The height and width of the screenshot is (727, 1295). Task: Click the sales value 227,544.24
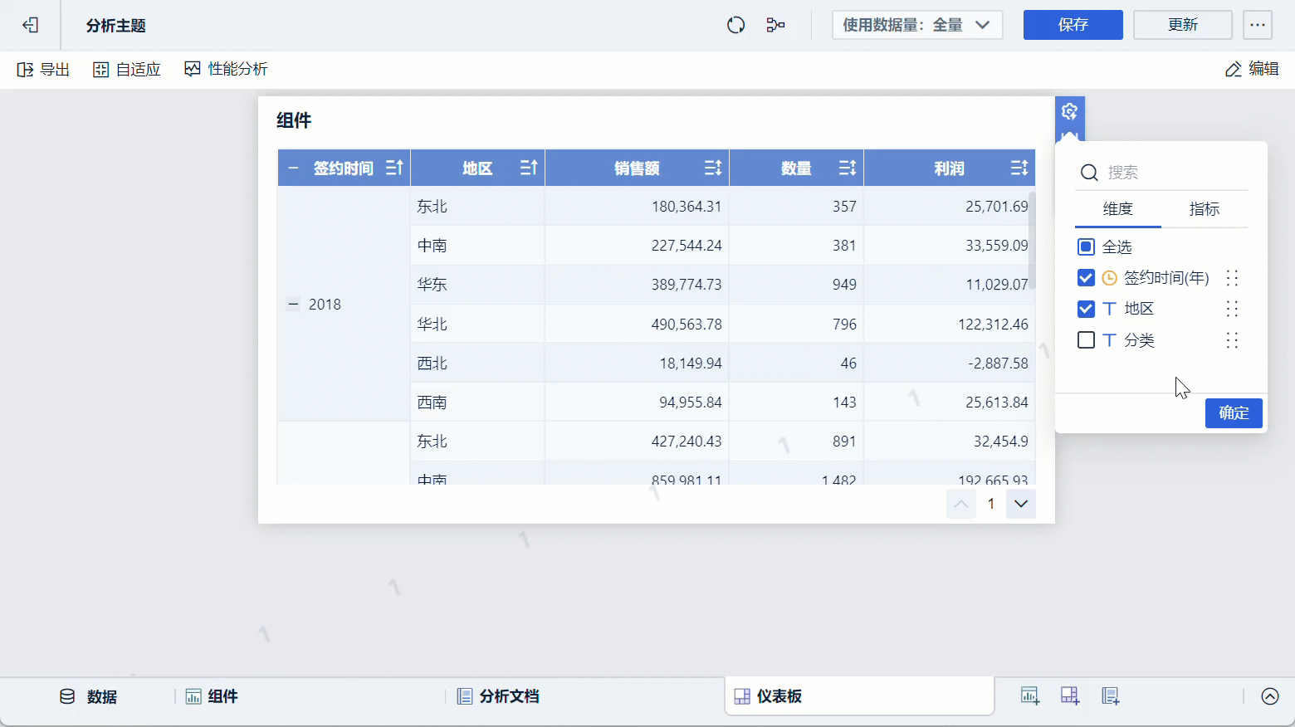tap(687, 246)
